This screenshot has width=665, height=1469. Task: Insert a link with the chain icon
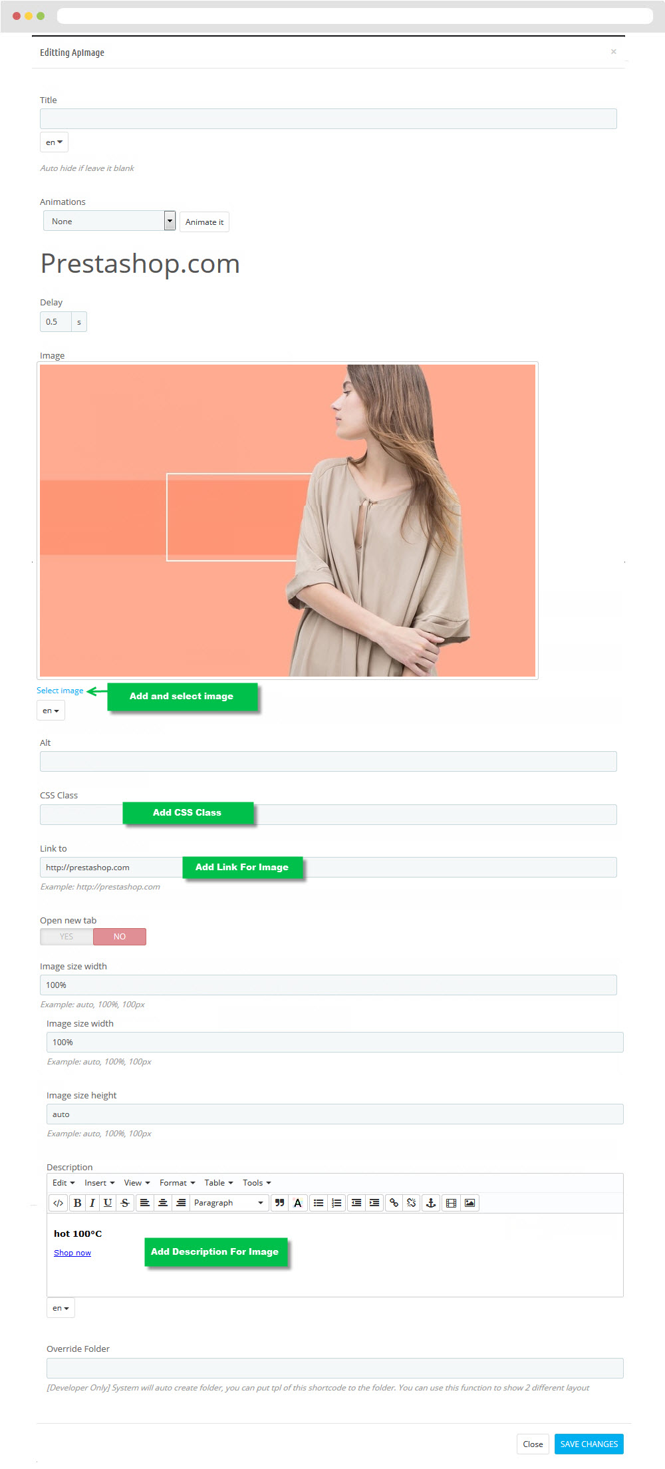point(394,1203)
